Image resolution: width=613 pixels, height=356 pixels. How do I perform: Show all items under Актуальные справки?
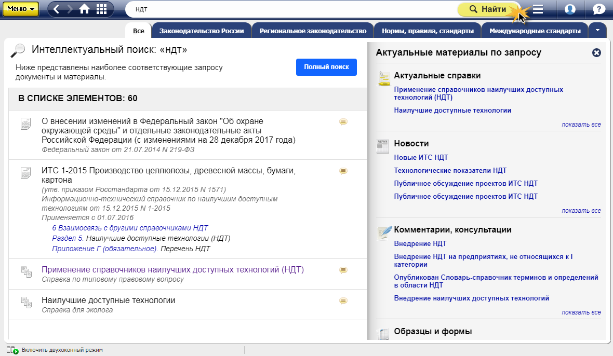tap(581, 125)
